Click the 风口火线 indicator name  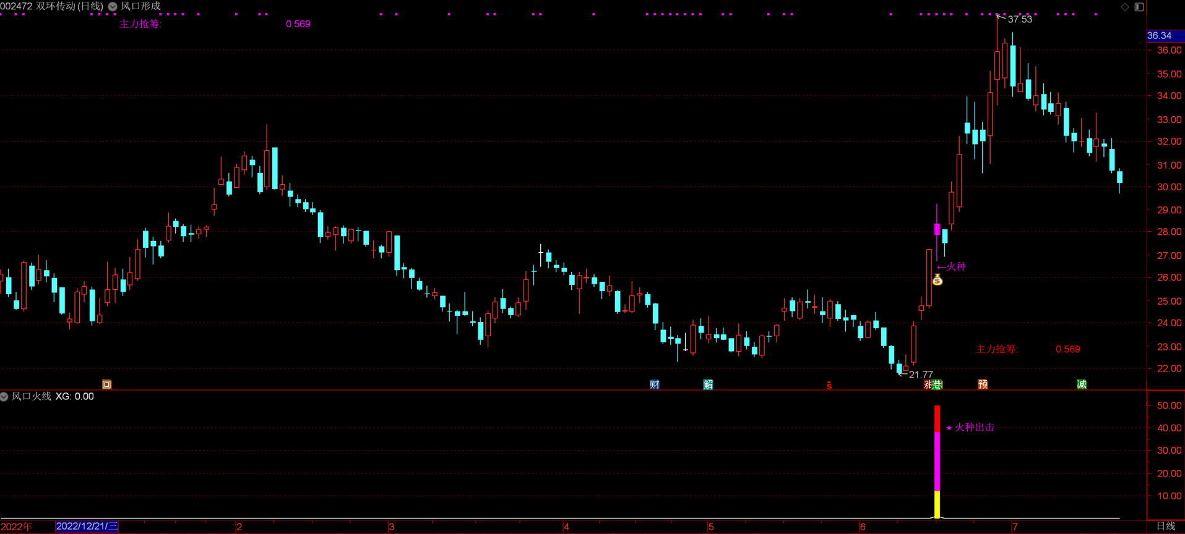[x=32, y=397]
